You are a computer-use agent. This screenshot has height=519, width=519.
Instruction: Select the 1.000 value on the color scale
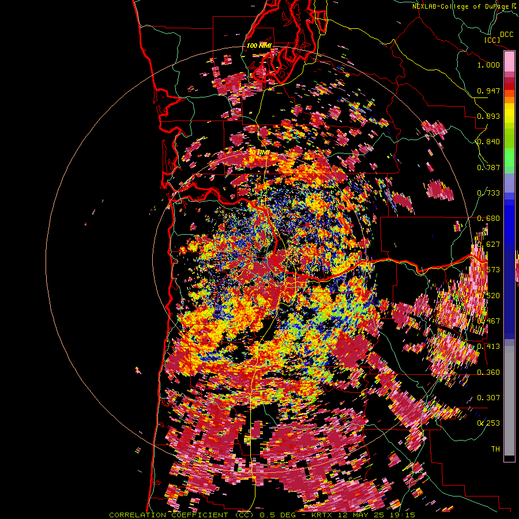click(488, 65)
